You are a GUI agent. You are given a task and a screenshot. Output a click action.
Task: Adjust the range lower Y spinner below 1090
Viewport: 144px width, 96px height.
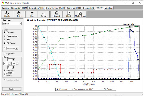coord(13,67)
